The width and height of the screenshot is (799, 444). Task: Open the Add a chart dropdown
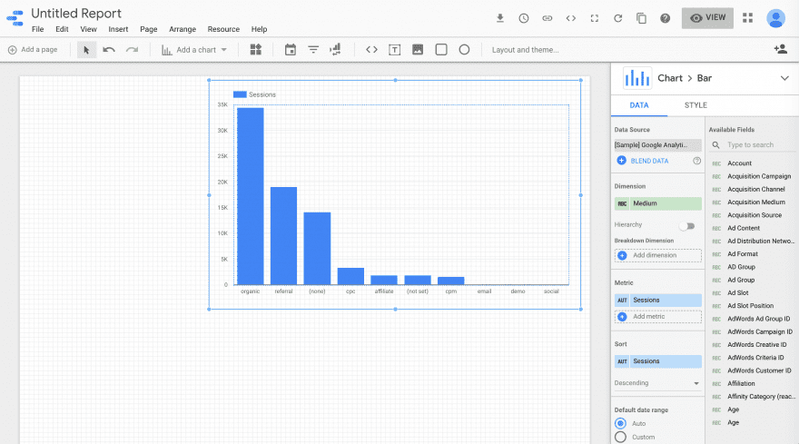click(x=195, y=50)
